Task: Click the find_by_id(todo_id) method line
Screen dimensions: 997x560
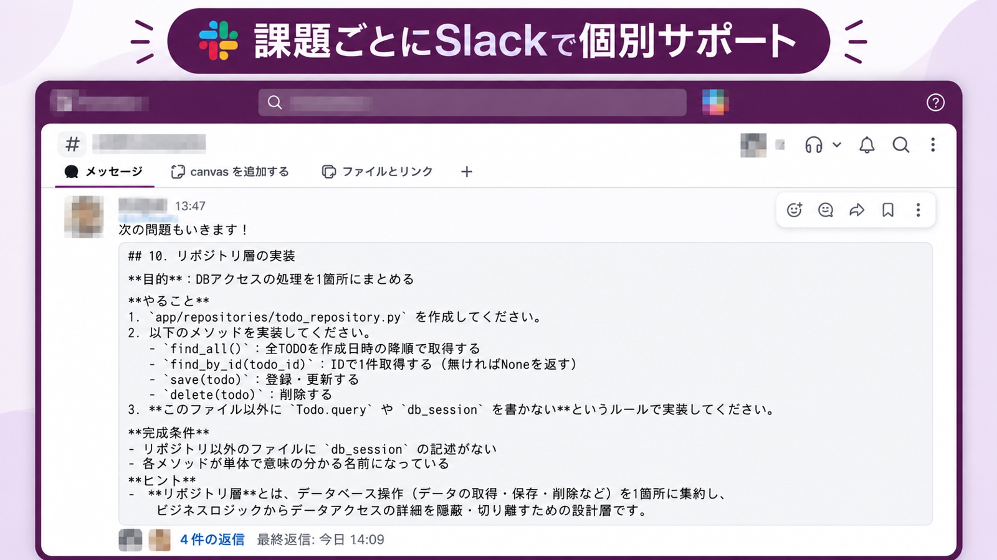Action: 363,364
